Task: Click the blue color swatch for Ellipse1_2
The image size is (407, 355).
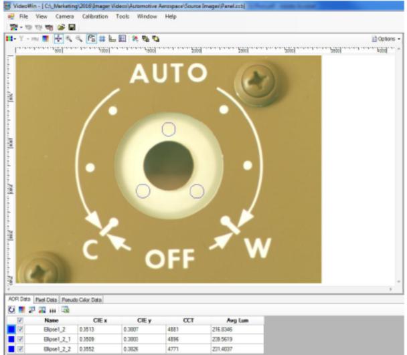Action: click(x=11, y=330)
